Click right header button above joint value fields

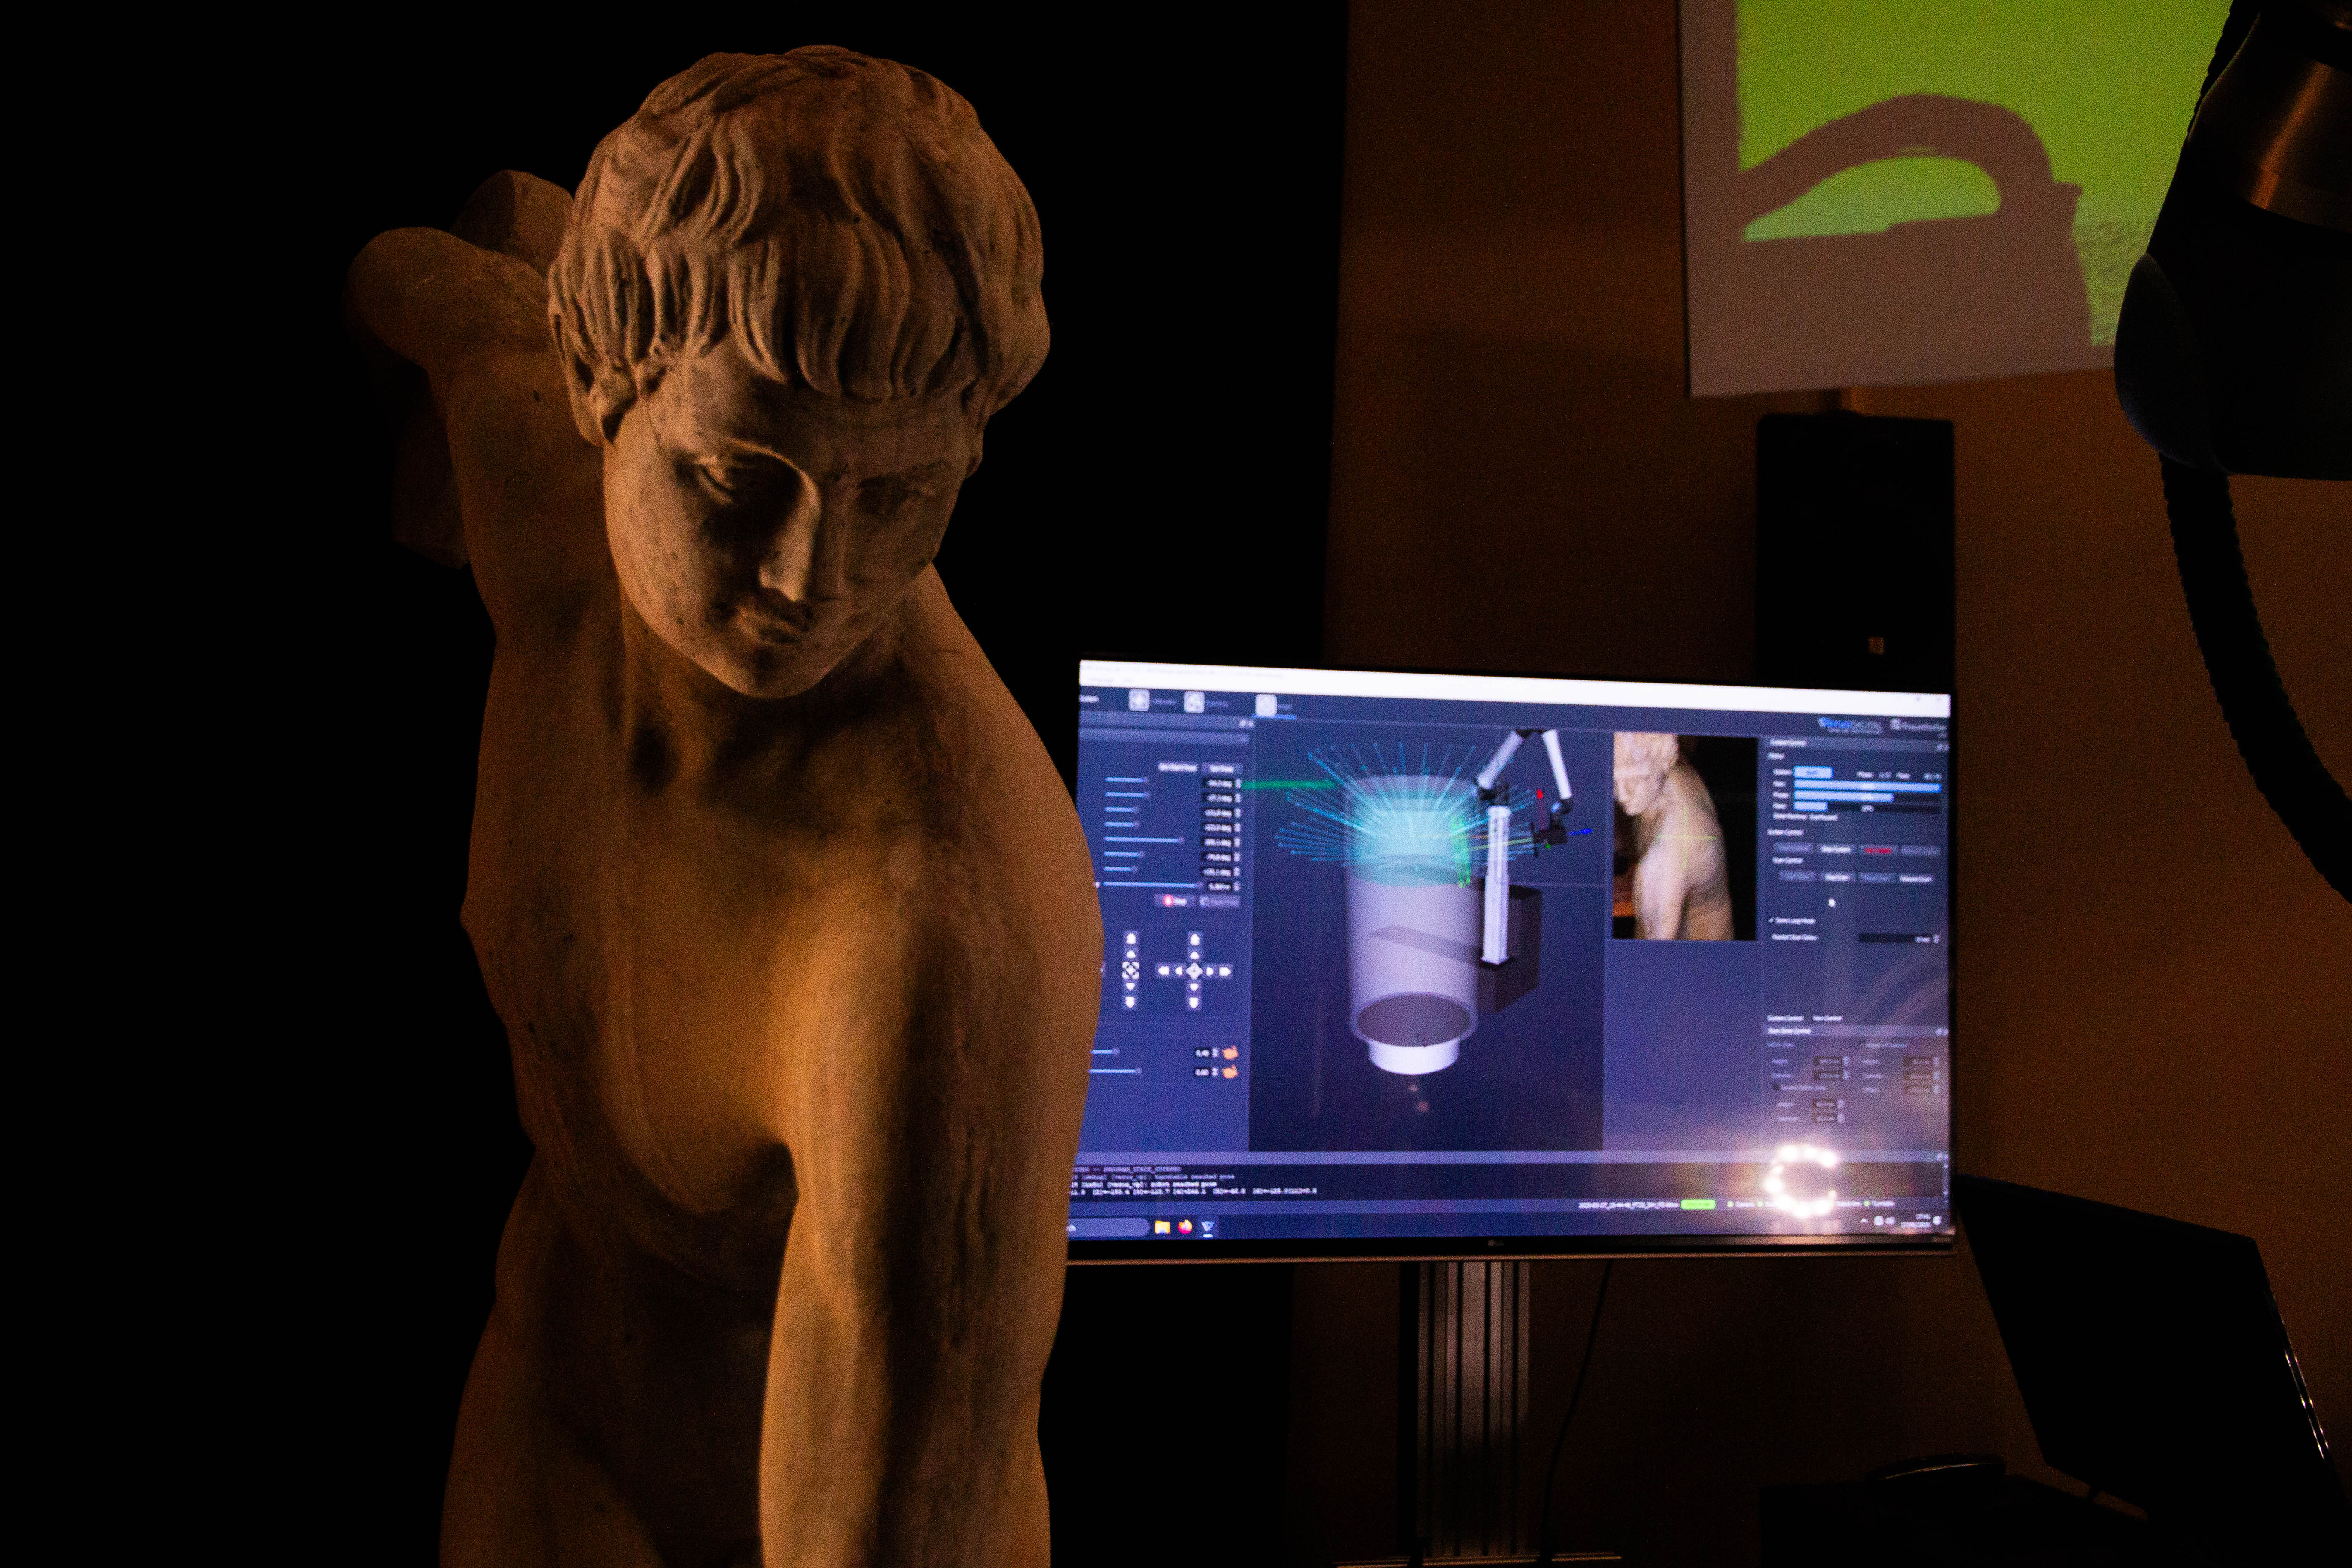point(1222,768)
